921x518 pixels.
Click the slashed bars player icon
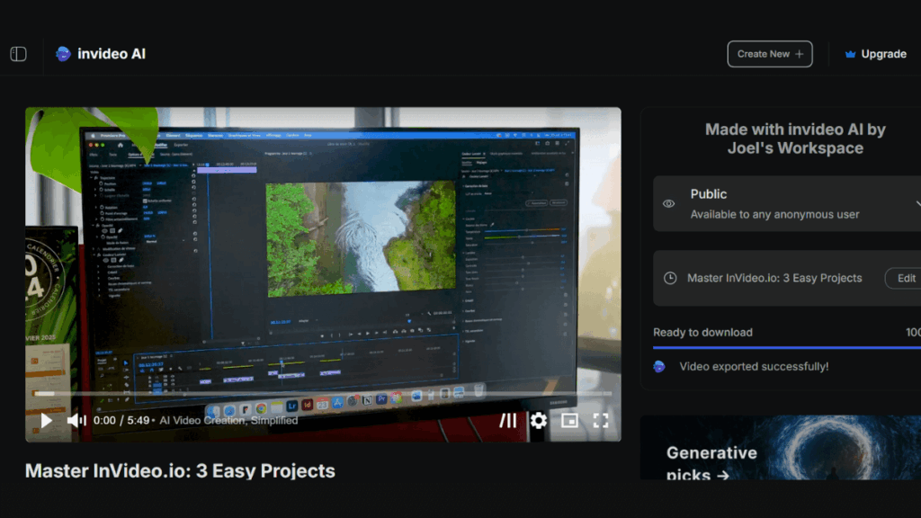pyautogui.click(x=508, y=421)
